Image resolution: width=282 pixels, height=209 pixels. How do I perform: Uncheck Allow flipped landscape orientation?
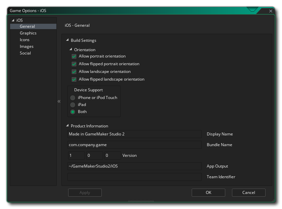[74, 80]
